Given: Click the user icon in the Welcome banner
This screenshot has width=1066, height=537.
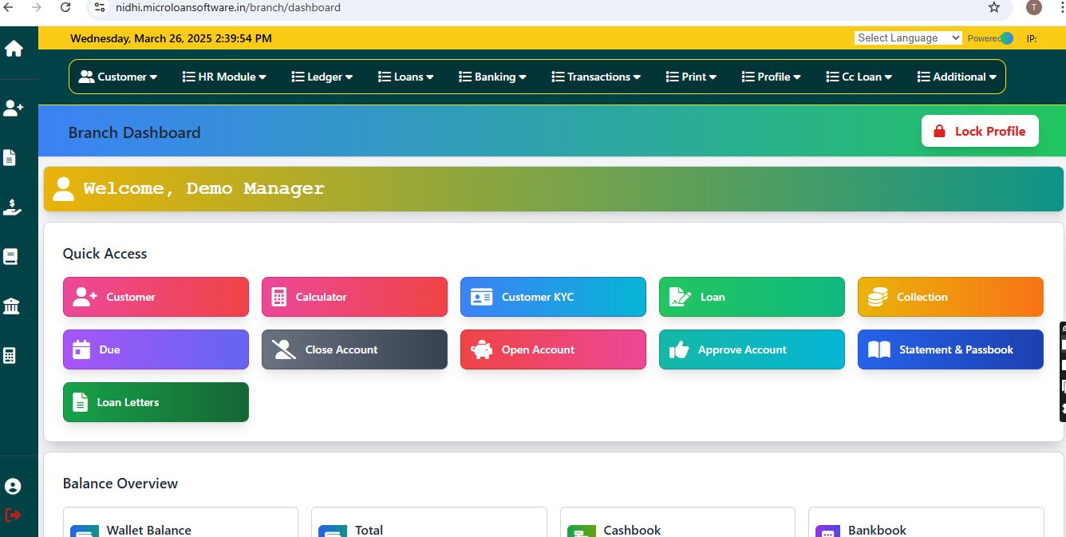Looking at the screenshot, I should click(64, 188).
